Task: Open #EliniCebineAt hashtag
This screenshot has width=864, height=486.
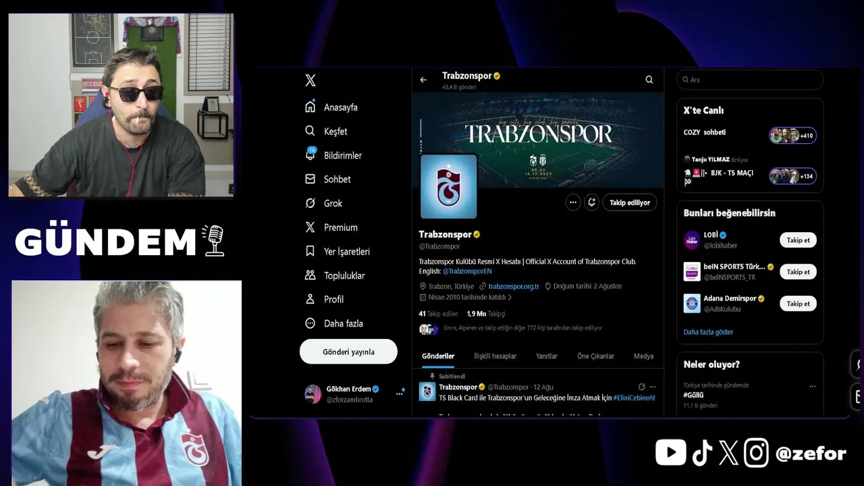Action: pos(634,398)
